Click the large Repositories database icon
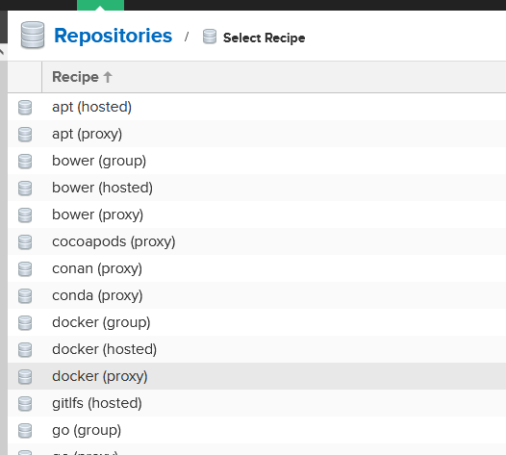This screenshot has width=506, height=455. (33, 36)
